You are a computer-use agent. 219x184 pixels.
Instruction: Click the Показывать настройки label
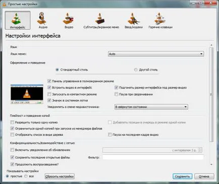coord(23,171)
